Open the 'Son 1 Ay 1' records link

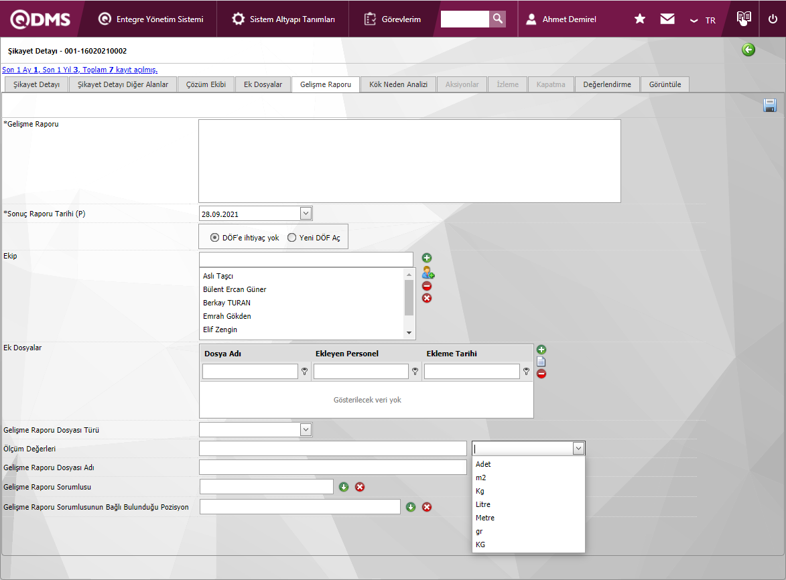(x=20, y=70)
